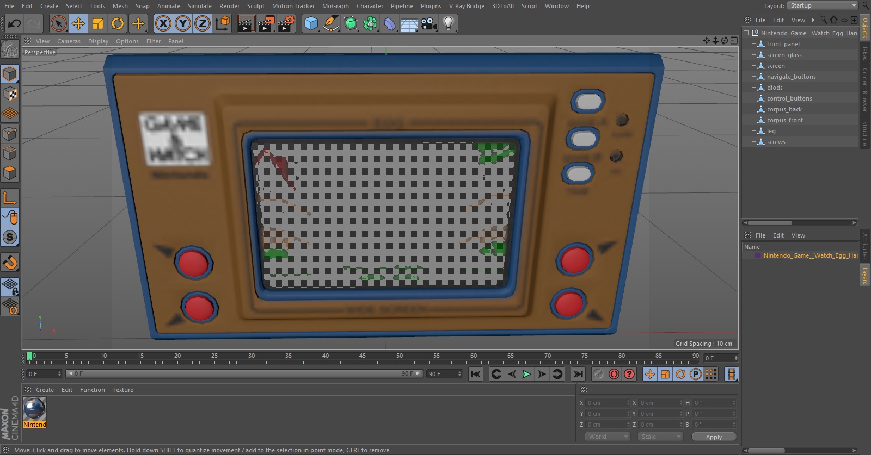Add a Cube primitive object
This screenshot has height=455, width=871.
[x=311, y=23]
